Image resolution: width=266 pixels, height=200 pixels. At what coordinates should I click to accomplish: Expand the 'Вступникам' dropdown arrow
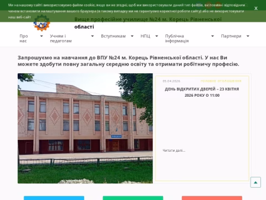point(132,36)
